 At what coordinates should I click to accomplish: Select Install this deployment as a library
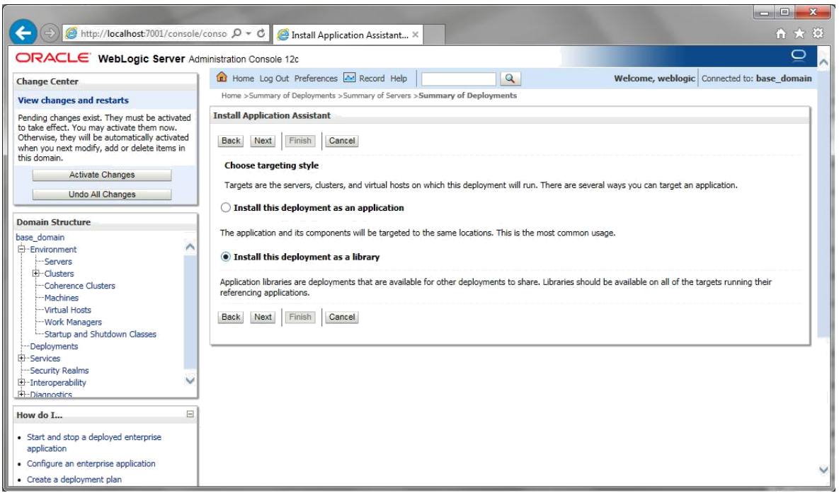click(x=226, y=257)
